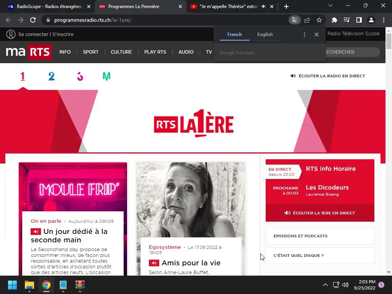The height and width of the screenshot is (294, 392).
Task: Click Écouter la radio en direct
Action: (x=328, y=76)
